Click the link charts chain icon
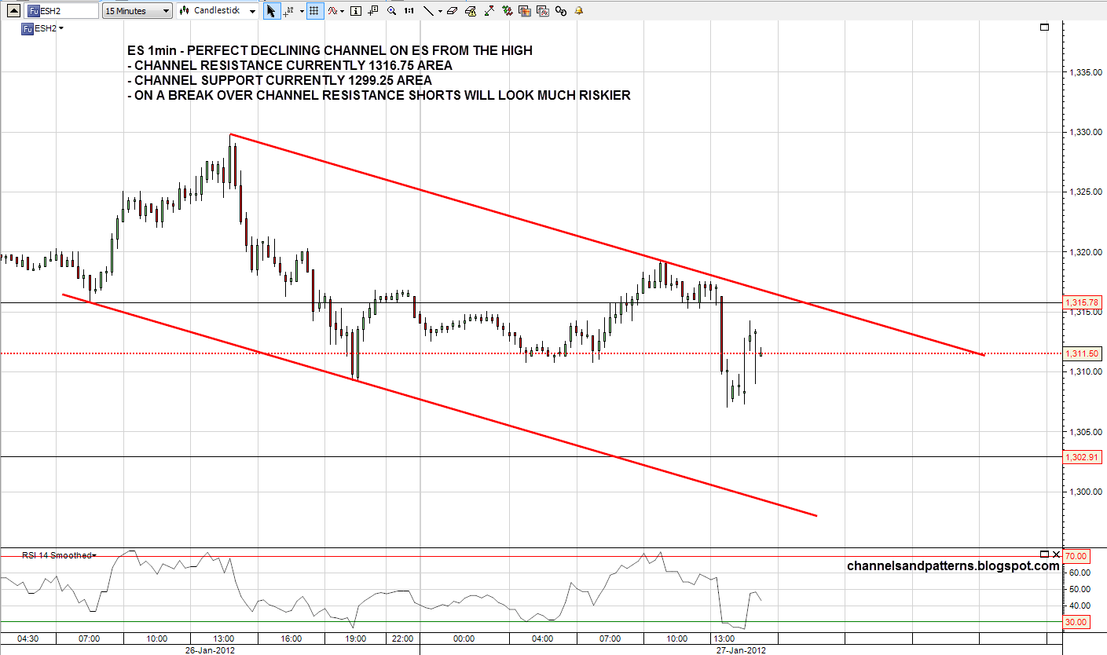The height and width of the screenshot is (655, 1107). pos(560,11)
